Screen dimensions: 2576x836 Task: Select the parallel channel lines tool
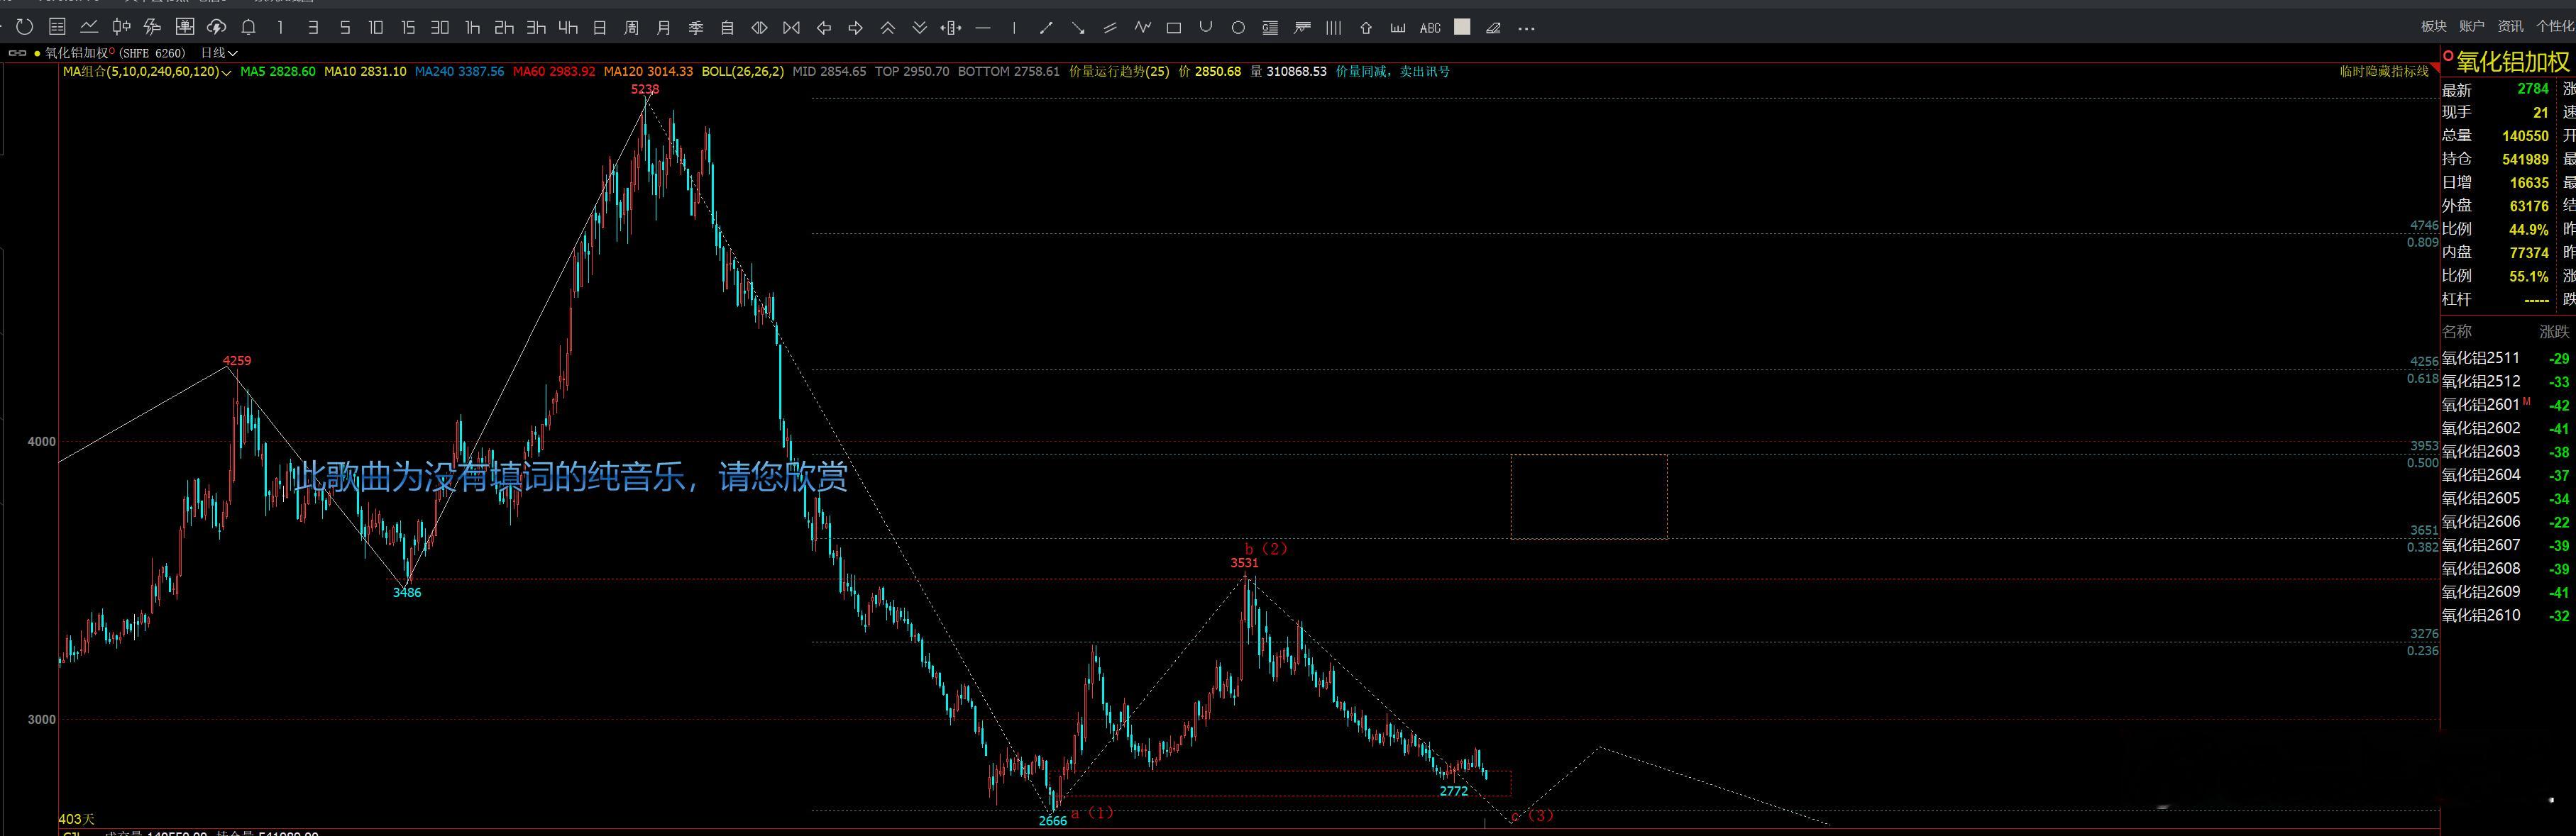(x=1109, y=28)
